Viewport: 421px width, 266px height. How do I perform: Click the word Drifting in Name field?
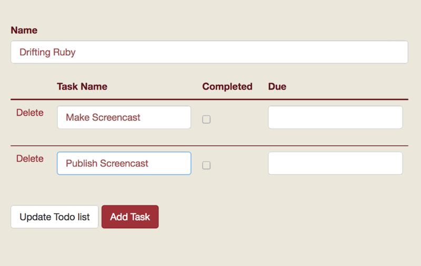click(x=35, y=52)
